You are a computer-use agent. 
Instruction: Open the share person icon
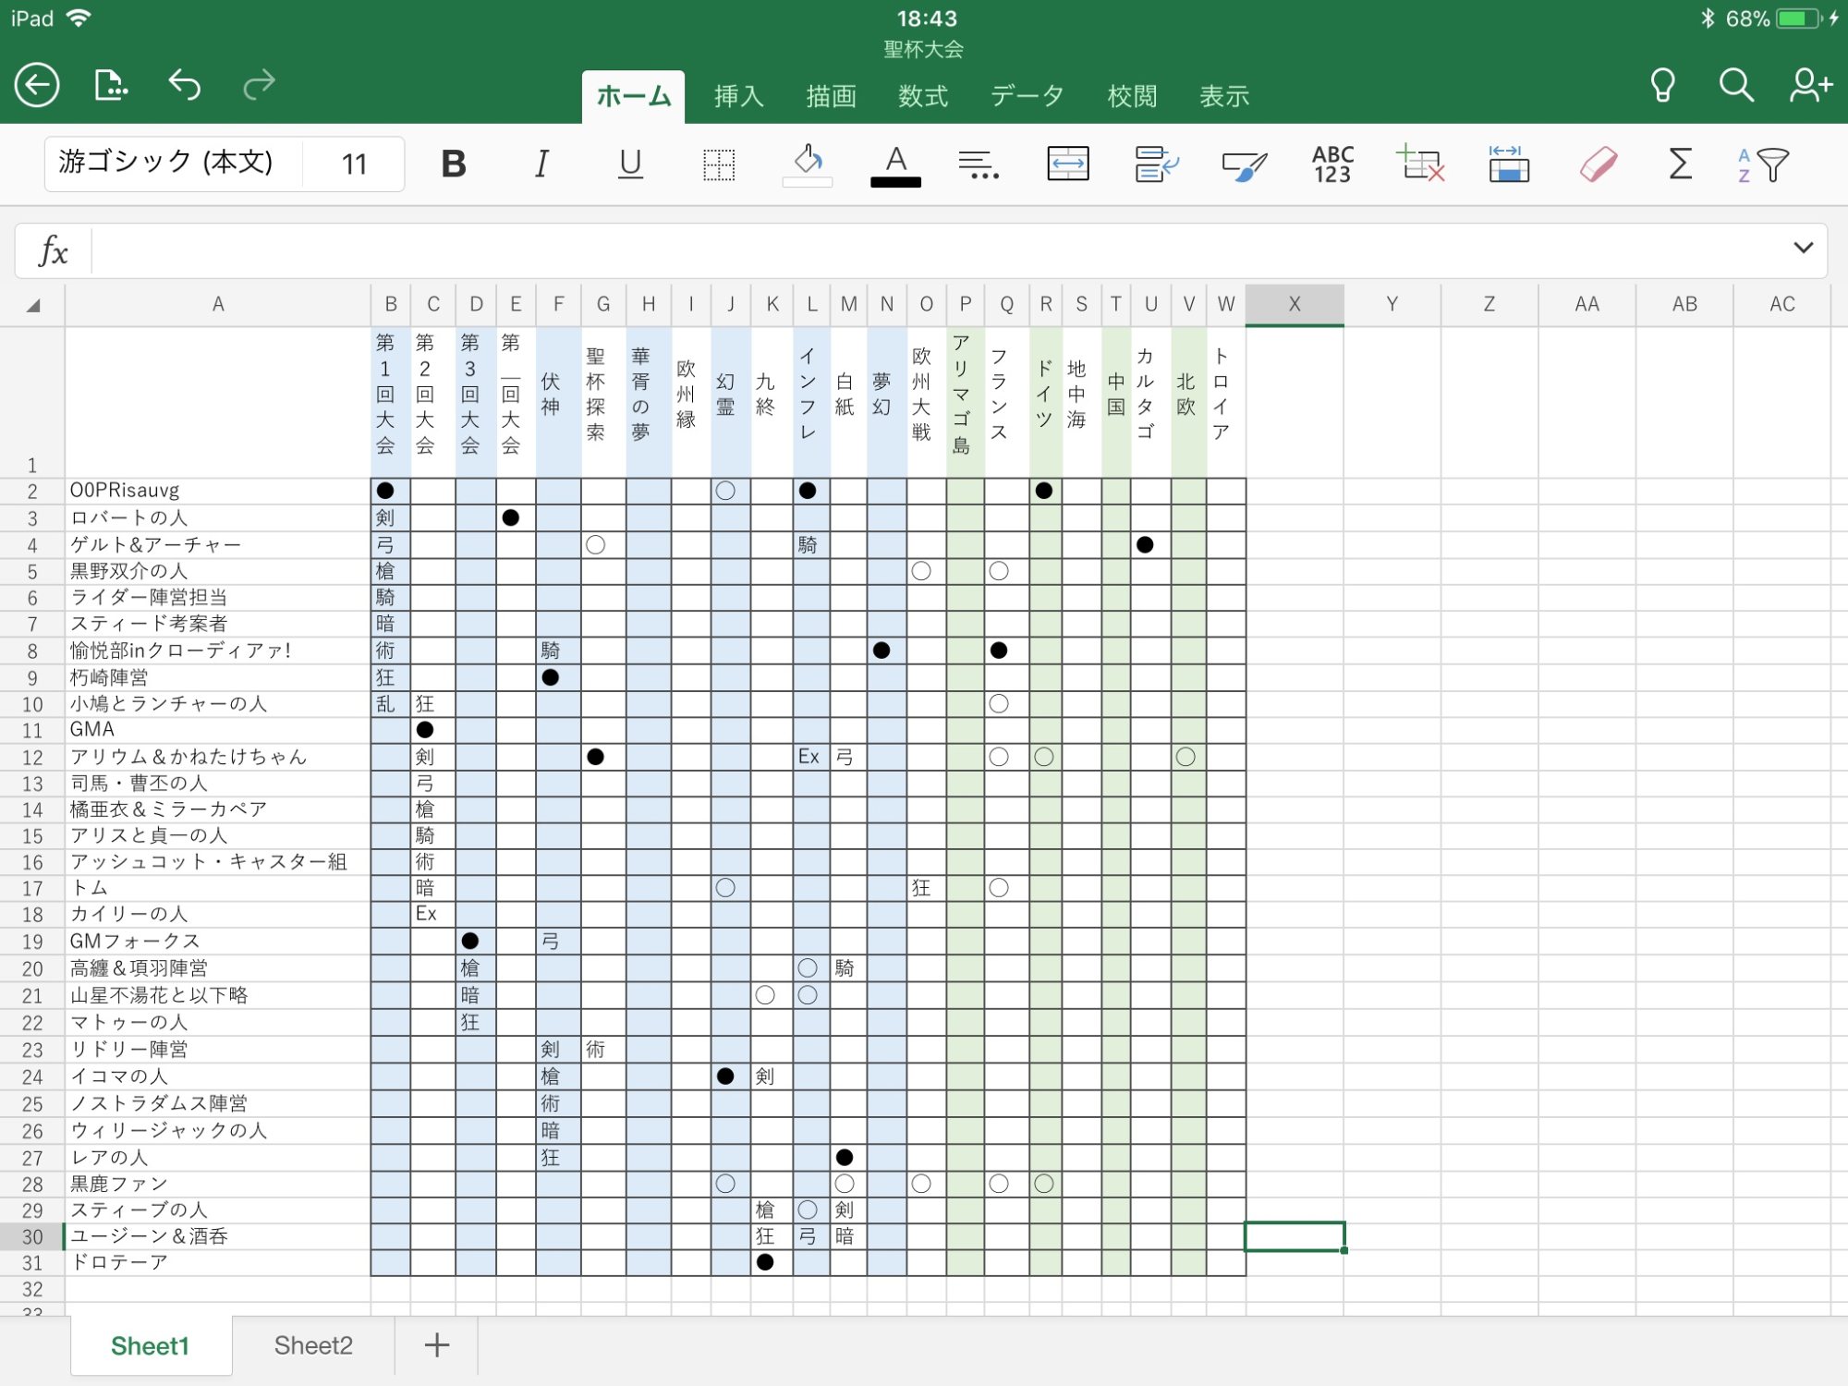click(1810, 86)
